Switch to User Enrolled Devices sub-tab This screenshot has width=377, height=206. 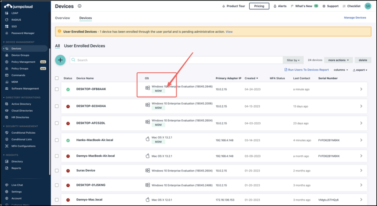[x=84, y=46]
